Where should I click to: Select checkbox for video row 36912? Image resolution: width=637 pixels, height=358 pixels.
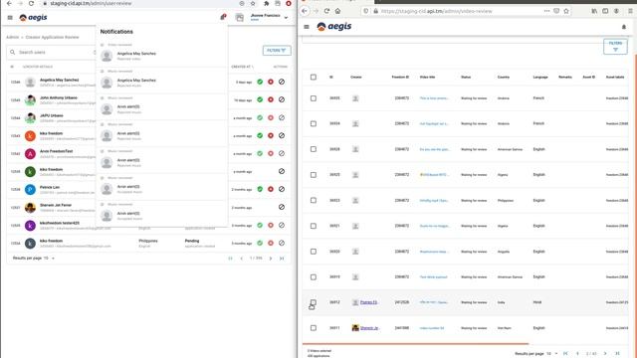(314, 302)
